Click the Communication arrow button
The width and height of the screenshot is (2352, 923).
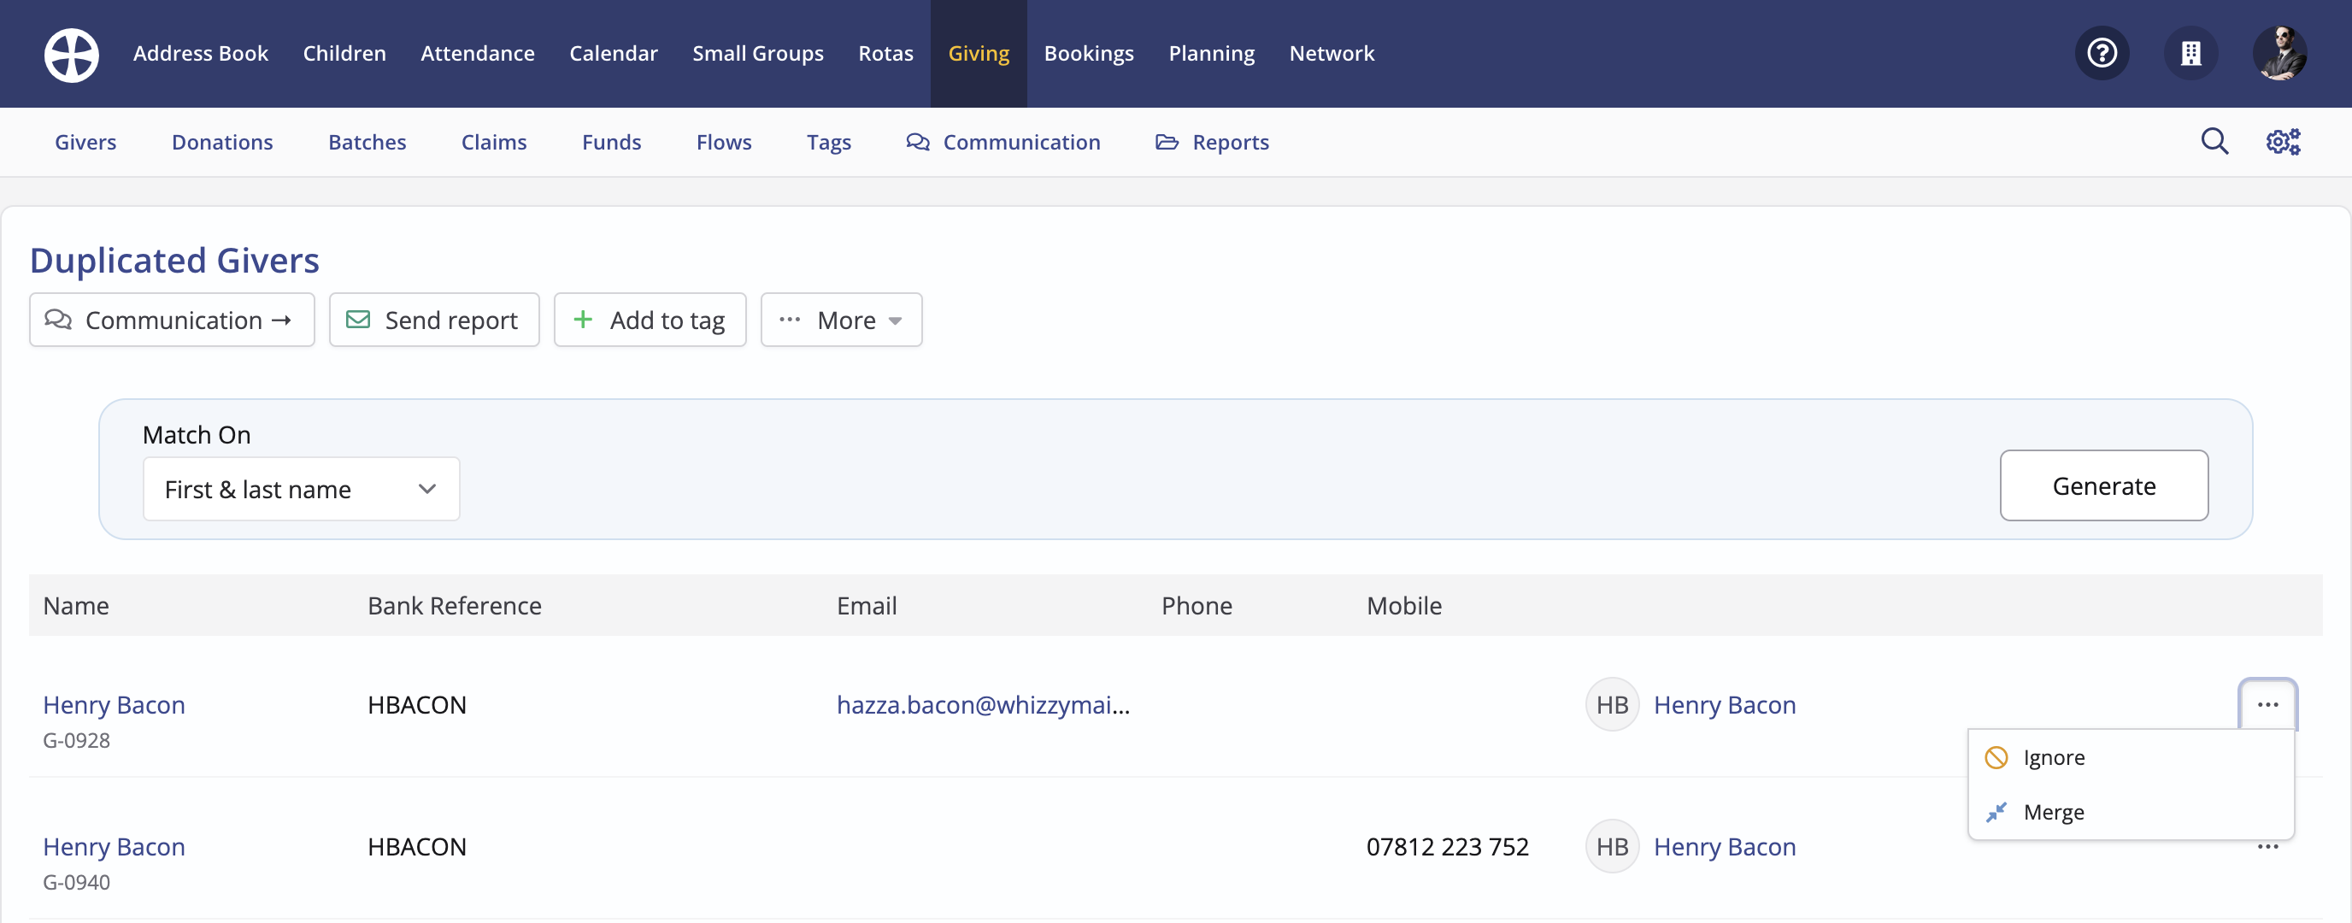[172, 320]
